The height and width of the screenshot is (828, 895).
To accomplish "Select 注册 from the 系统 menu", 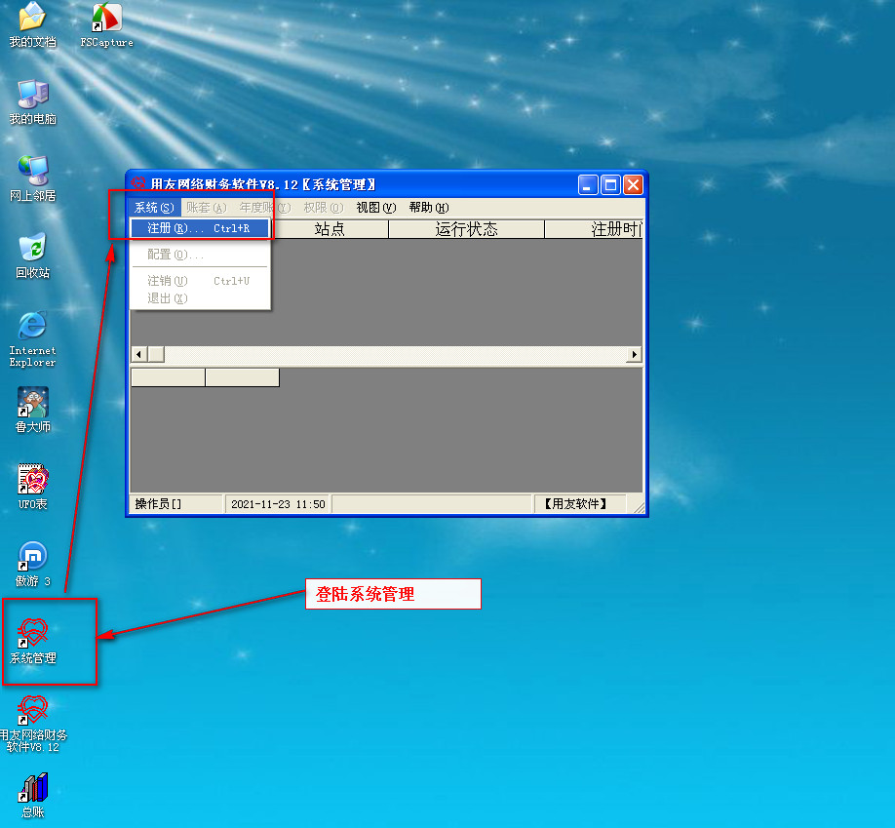I will (199, 228).
